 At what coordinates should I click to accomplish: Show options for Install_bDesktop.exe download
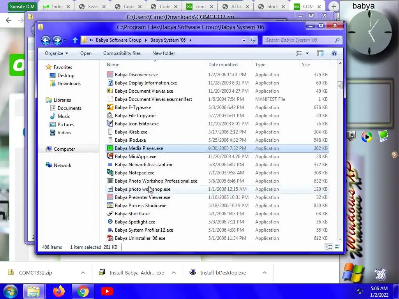point(265,273)
